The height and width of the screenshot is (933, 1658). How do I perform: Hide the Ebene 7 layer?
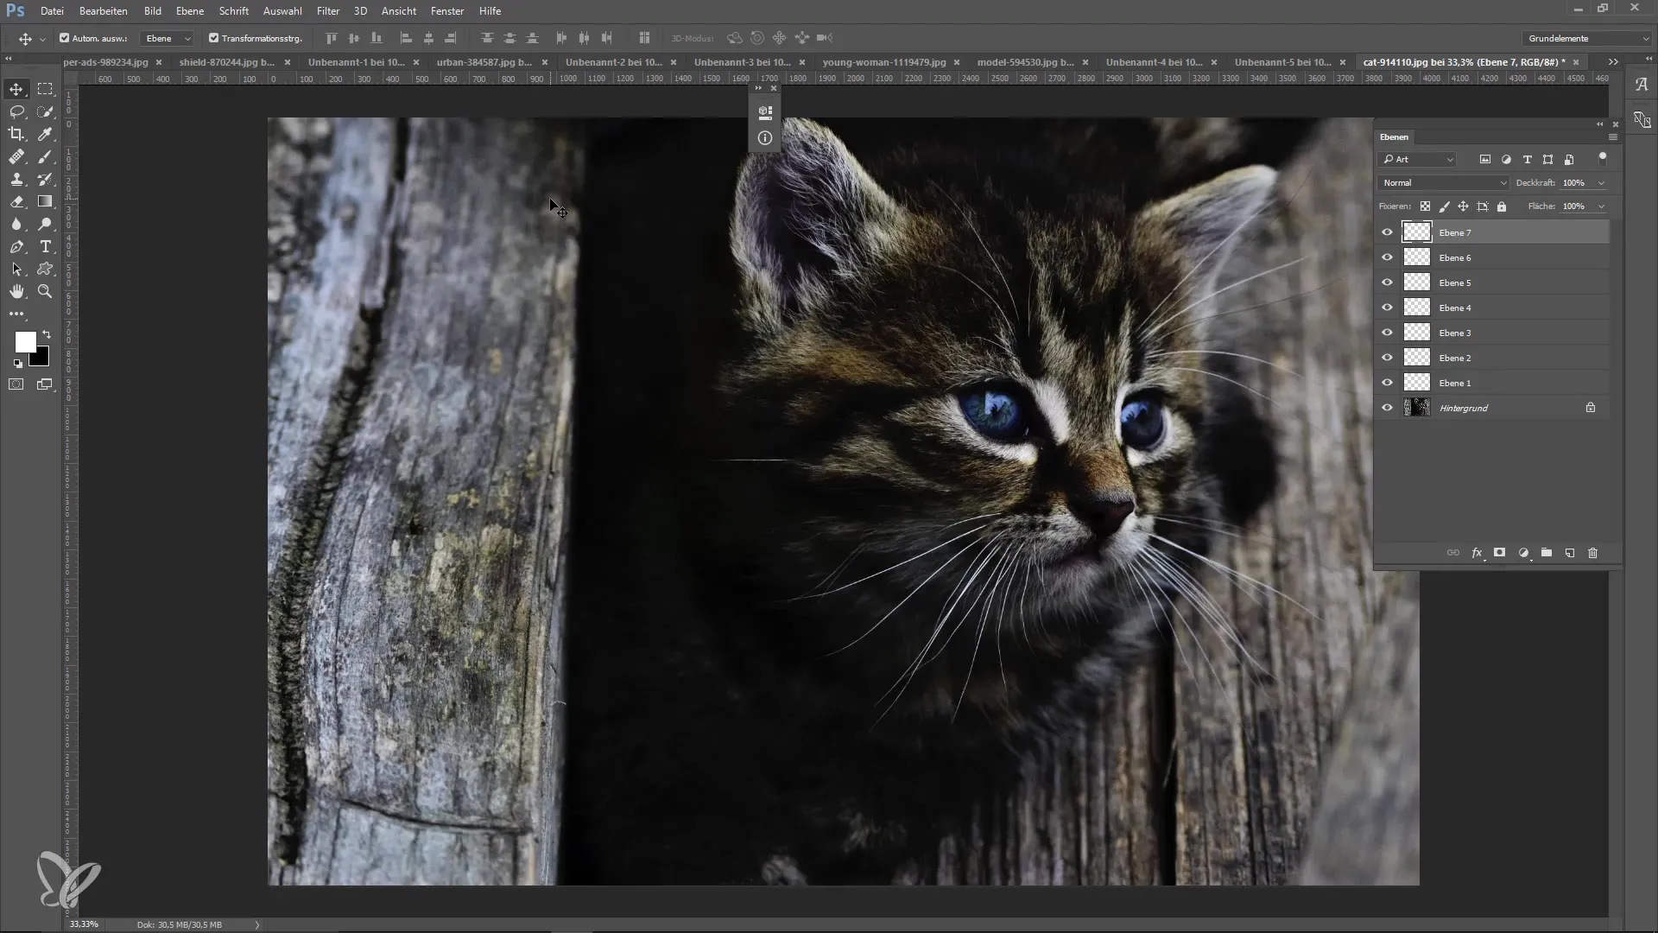pyautogui.click(x=1387, y=232)
